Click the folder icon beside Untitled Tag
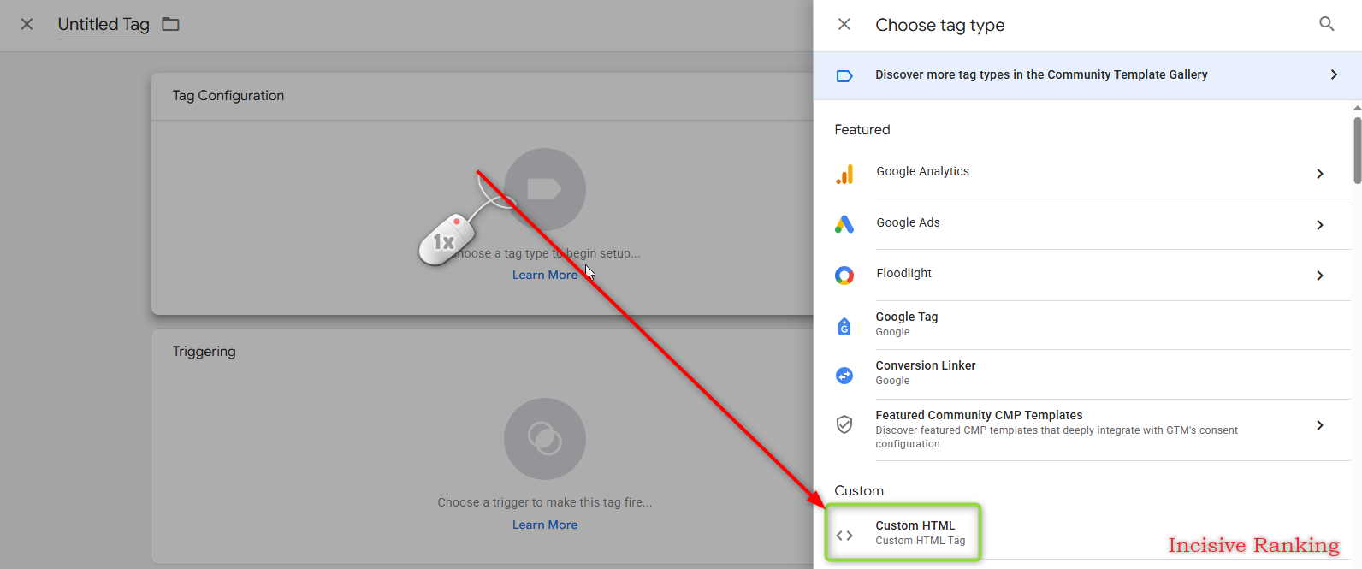 coord(171,24)
